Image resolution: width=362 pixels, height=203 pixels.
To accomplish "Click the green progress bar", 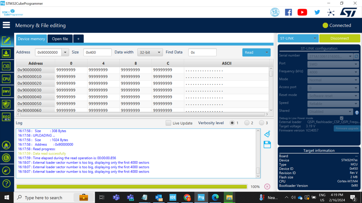I will (132, 187).
